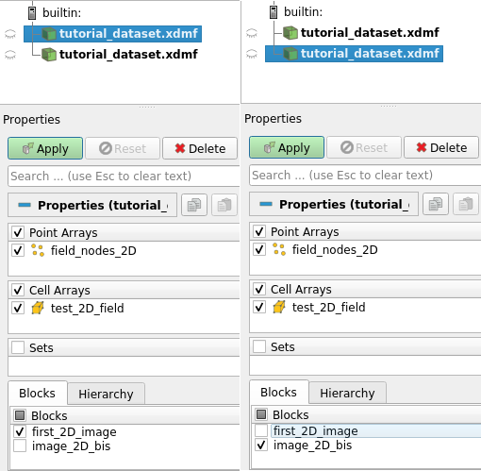The height and width of the screenshot is (471, 481).
Task: Switch to Hierarchy tab in right panel
Action: click(347, 393)
